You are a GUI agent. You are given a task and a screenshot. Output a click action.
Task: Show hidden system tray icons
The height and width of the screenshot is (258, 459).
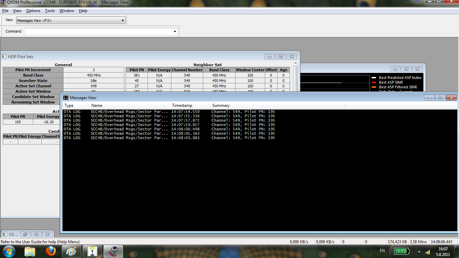click(419, 251)
